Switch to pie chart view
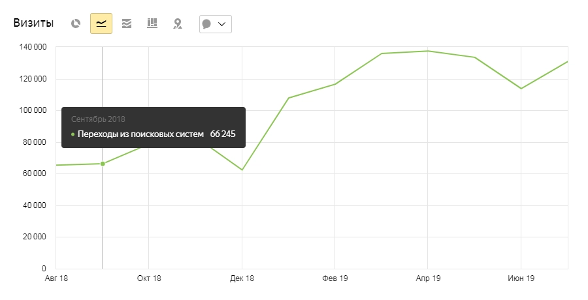The height and width of the screenshot is (300, 588). click(76, 24)
